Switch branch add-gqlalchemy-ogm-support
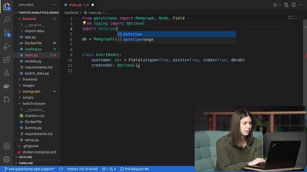 tap(29, 169)
